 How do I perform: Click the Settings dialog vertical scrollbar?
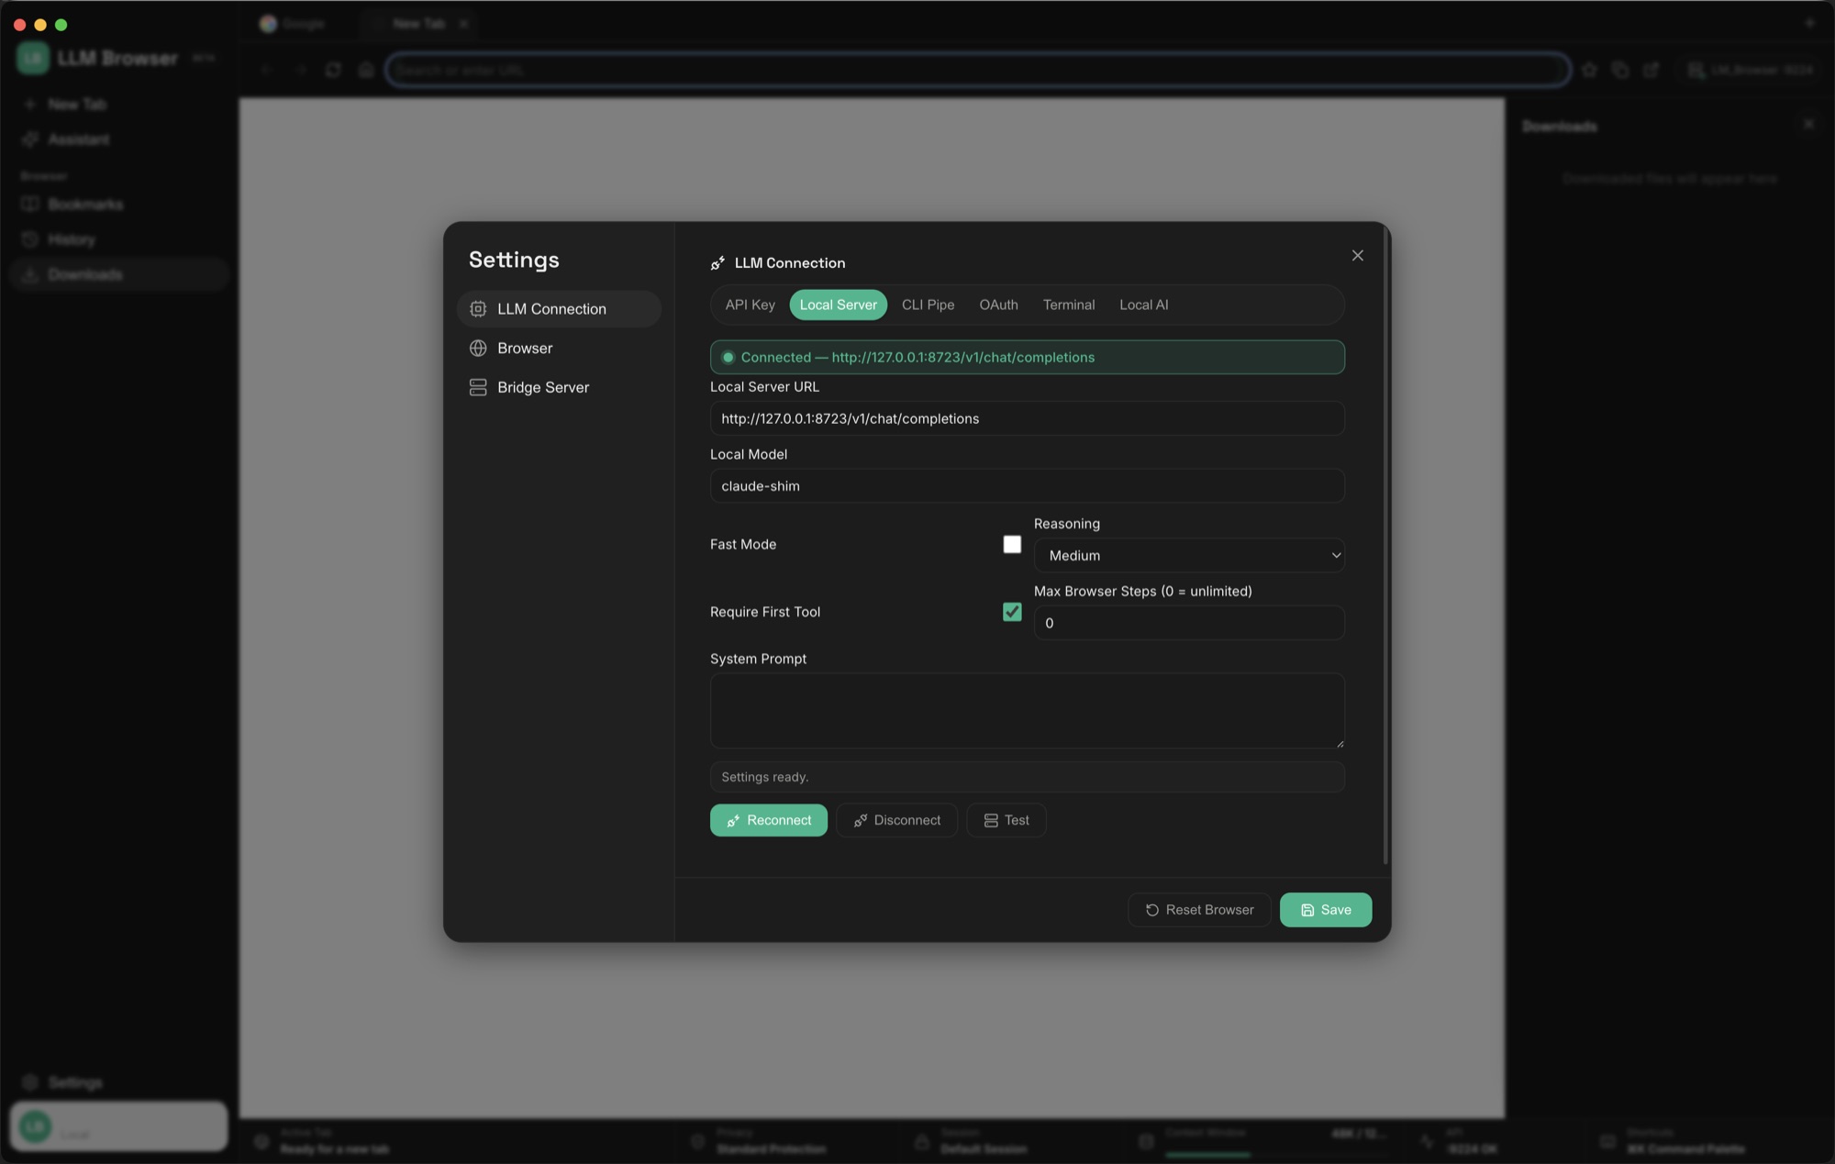coord(1385,546)
